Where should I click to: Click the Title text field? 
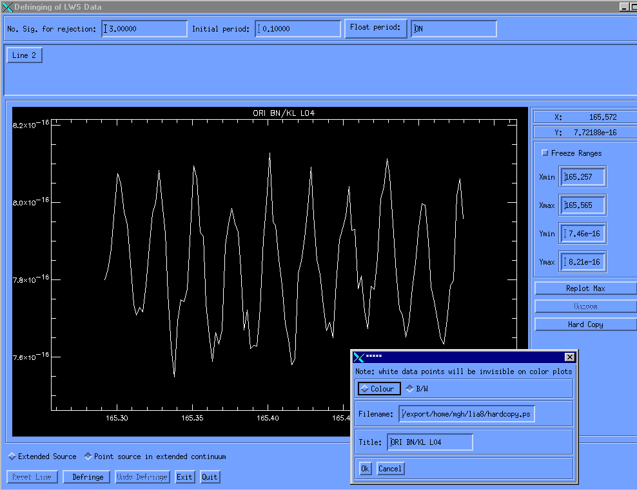(430, 442)
